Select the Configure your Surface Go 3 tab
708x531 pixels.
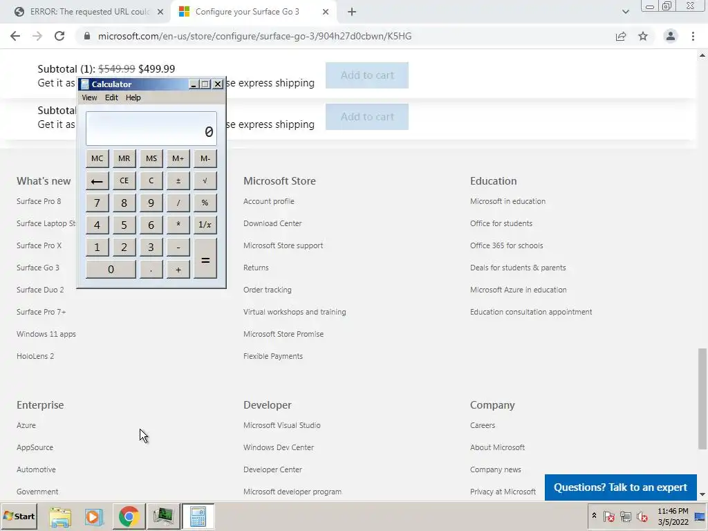(x=253, y=12)
